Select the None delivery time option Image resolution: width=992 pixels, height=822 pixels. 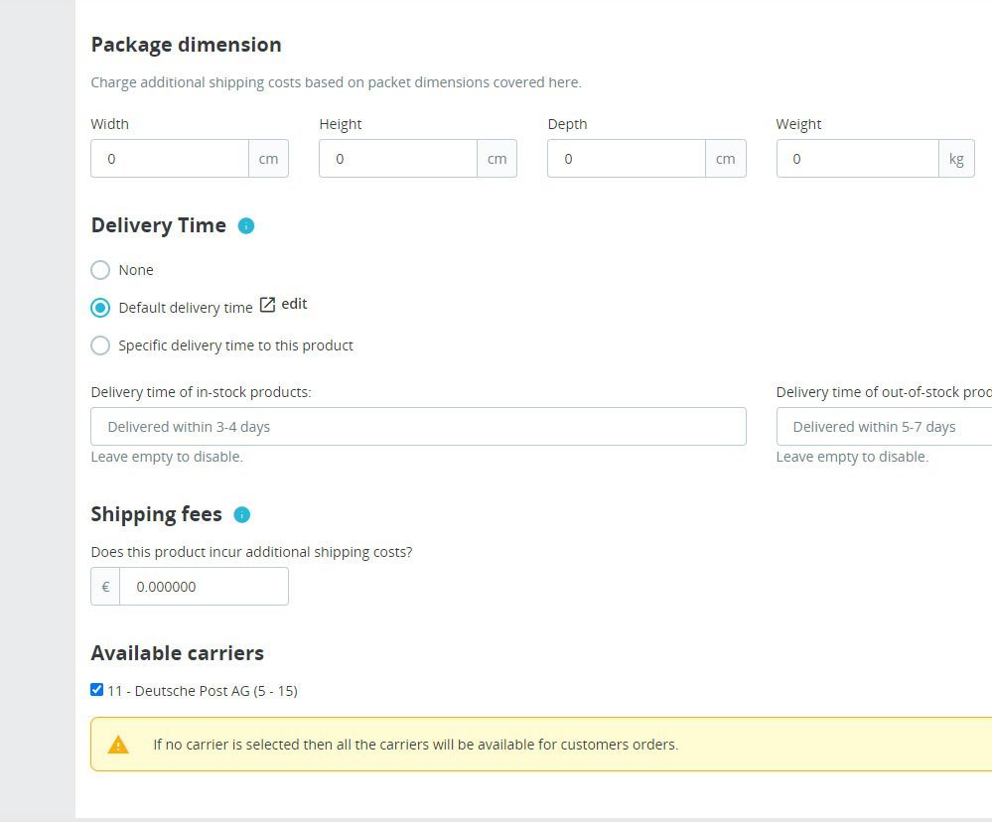tap(100, 270)
